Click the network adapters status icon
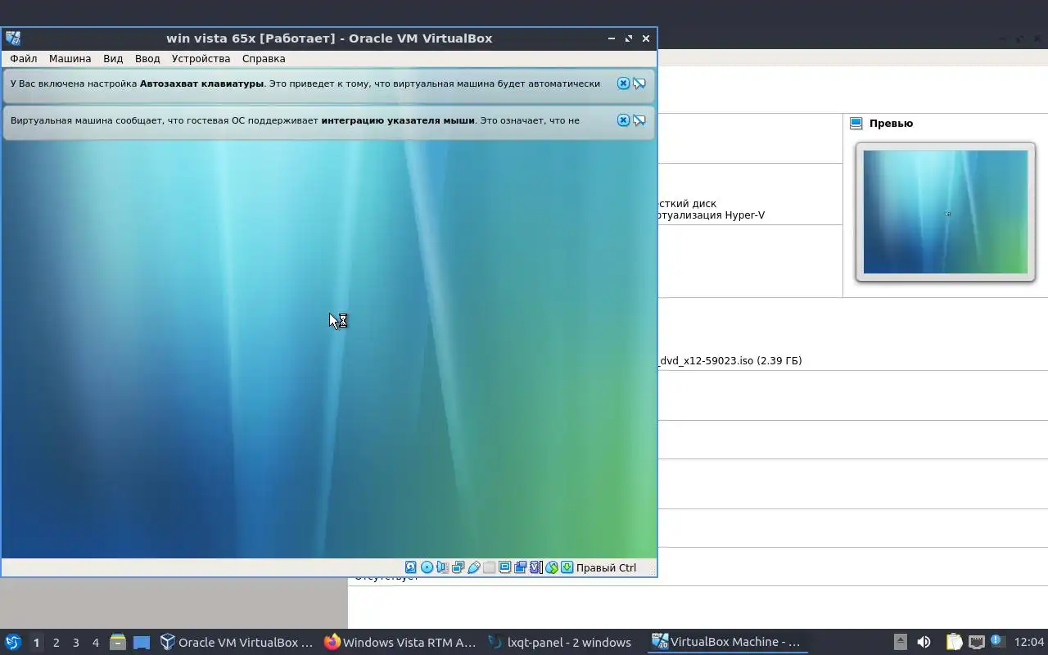The height and width of the screenshot is (655, 1048). pyautogui.click(x=458, y=567)
